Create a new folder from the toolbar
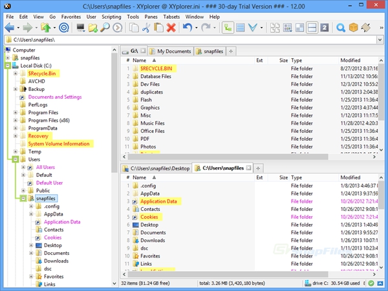Viewport: 388px width, 291px height. coord(92,28)
